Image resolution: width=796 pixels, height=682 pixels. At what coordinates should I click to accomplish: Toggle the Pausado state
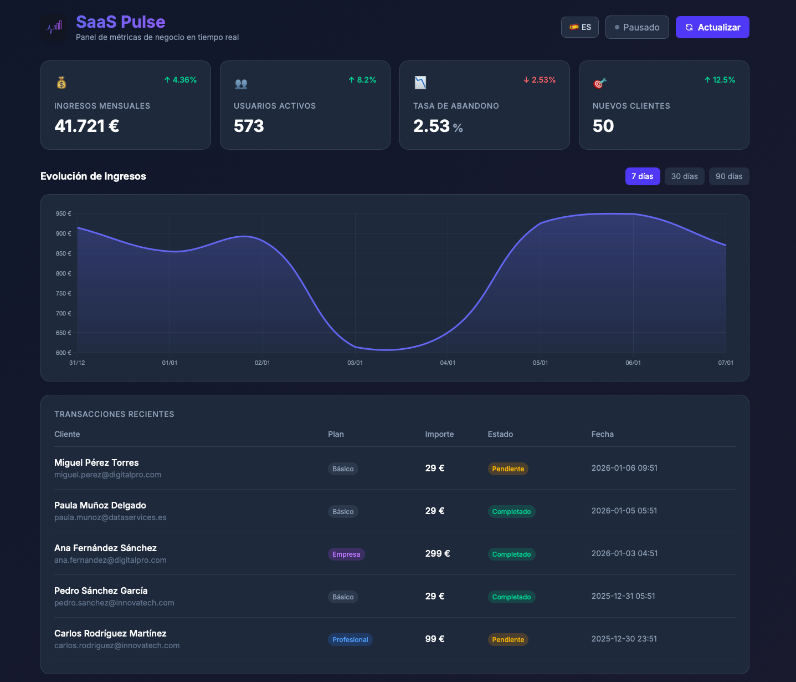(x=637, y=27)
